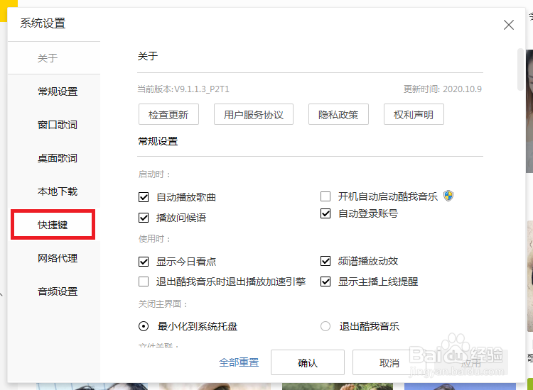Open 关于 section in sidebar
The height and width of the screenshot is (390, 533).
[54, 58]
